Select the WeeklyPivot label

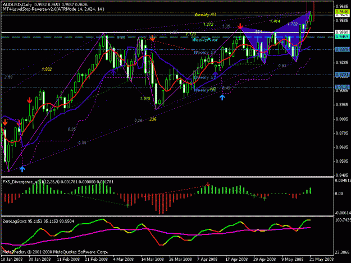coord(204,40)
